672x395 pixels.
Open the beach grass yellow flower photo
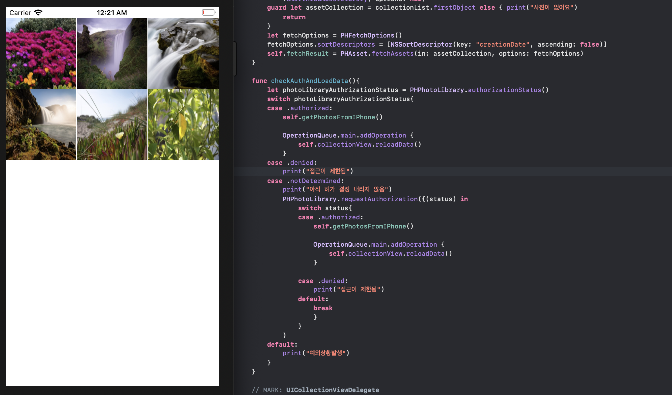click(x=112, y=124)
